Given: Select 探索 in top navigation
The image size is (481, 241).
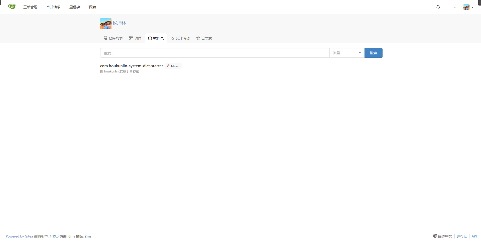Looking at the screenshot, I should pos(92,7).
